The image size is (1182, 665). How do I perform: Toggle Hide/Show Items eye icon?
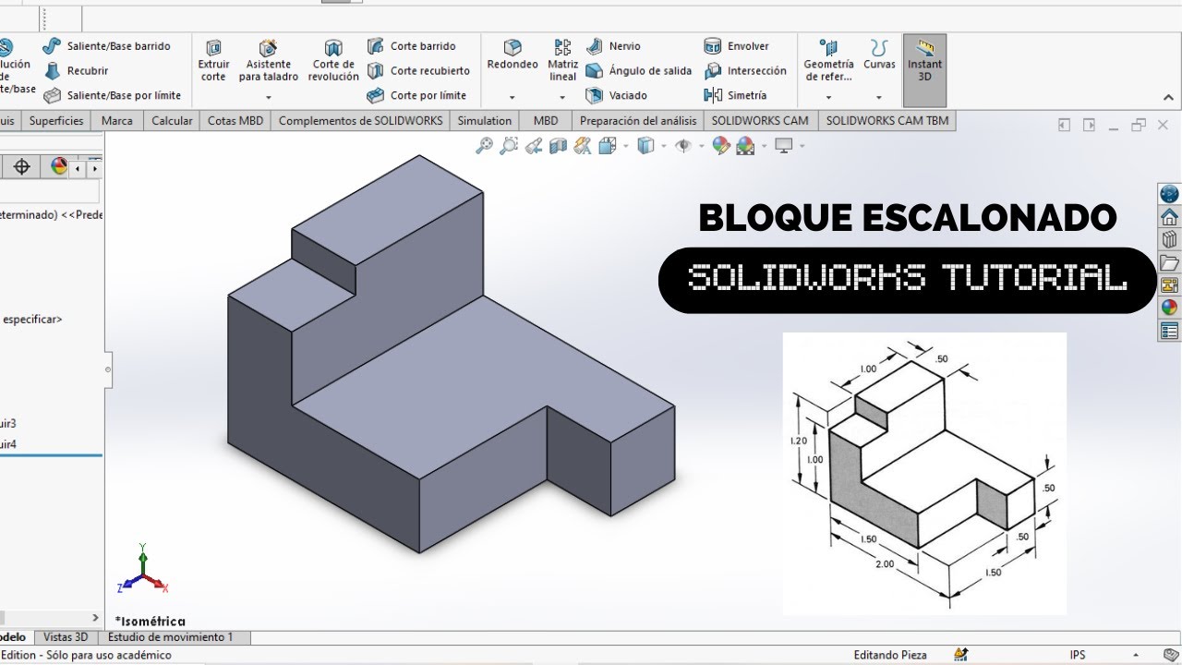(683, 146)
